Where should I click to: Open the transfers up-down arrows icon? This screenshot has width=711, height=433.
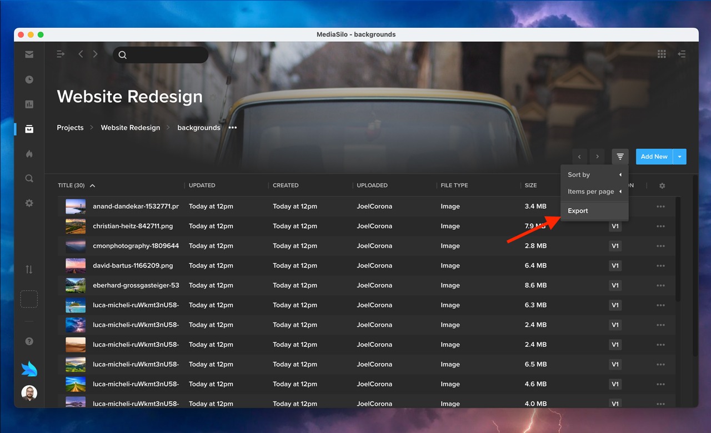click(29, 270)
